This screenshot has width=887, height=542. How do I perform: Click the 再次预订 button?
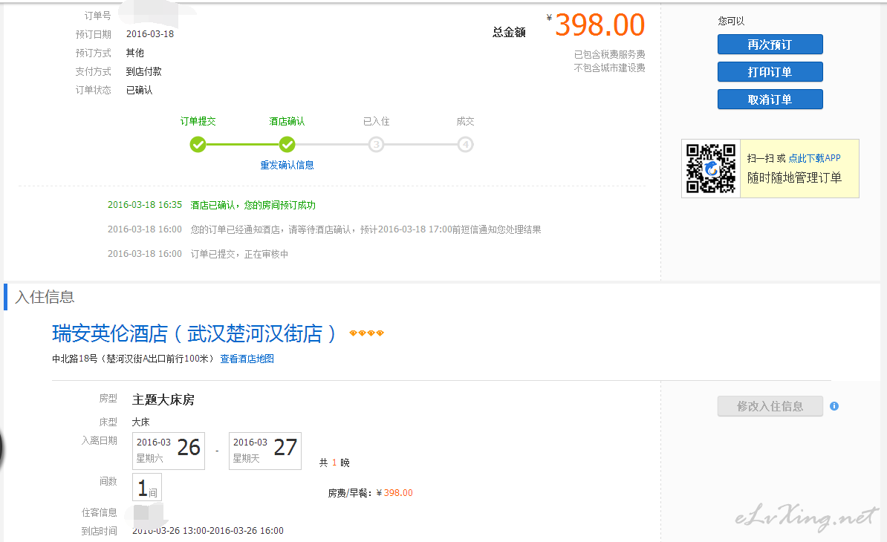(770, 45)
